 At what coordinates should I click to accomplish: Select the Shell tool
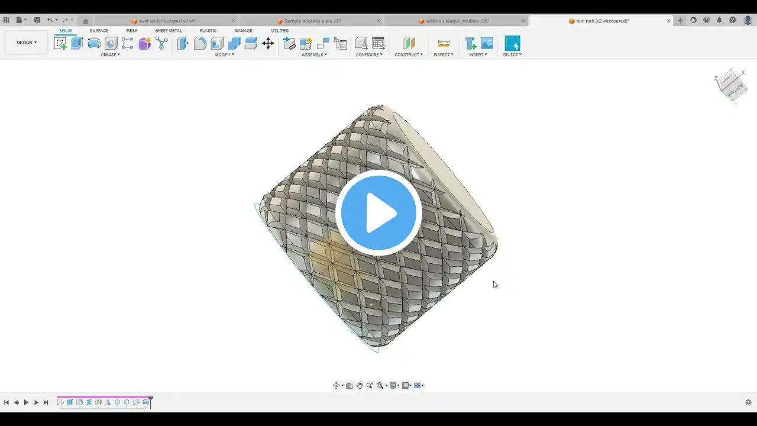point(217,43)
